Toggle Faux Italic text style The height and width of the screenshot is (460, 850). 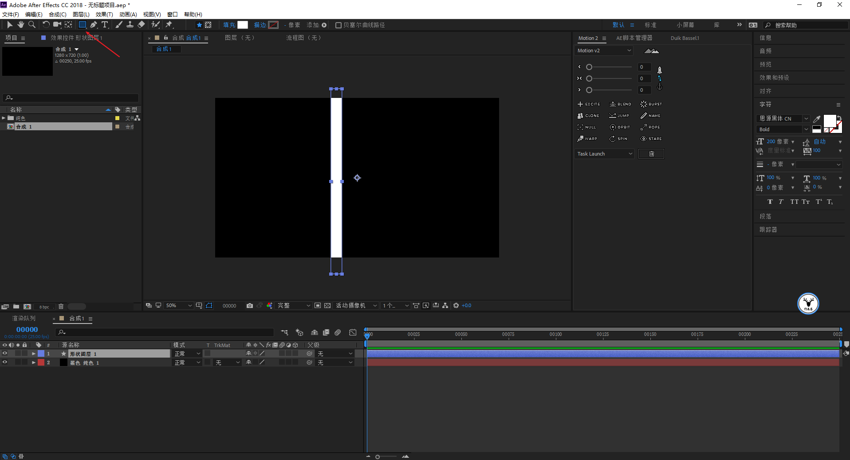coord(781,202)
